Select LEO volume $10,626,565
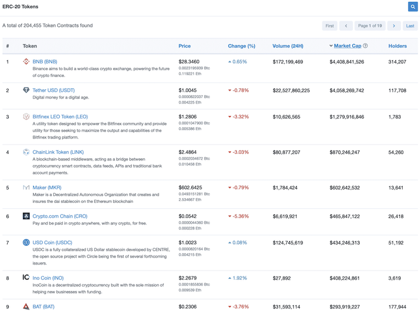Screen dimensions: 420x311 (287, 117)
